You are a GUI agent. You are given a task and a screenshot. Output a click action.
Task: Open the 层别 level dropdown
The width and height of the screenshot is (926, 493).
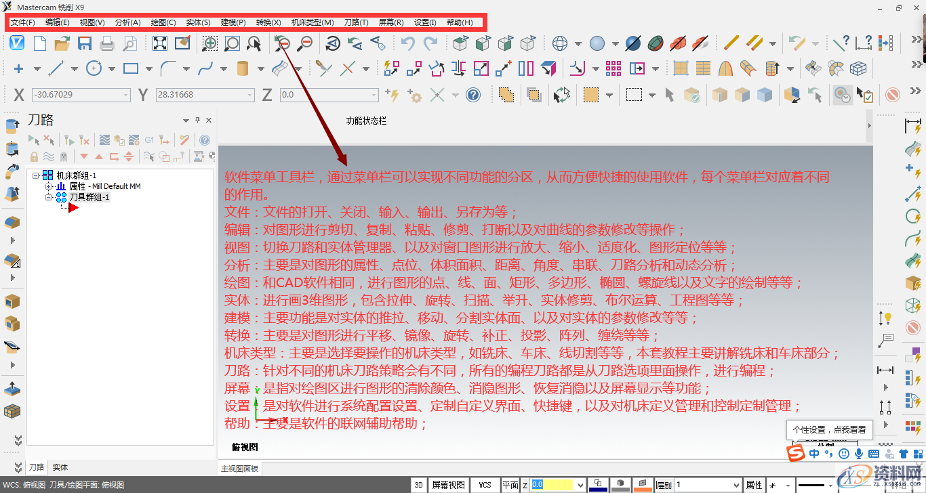[x=736, y=484]
